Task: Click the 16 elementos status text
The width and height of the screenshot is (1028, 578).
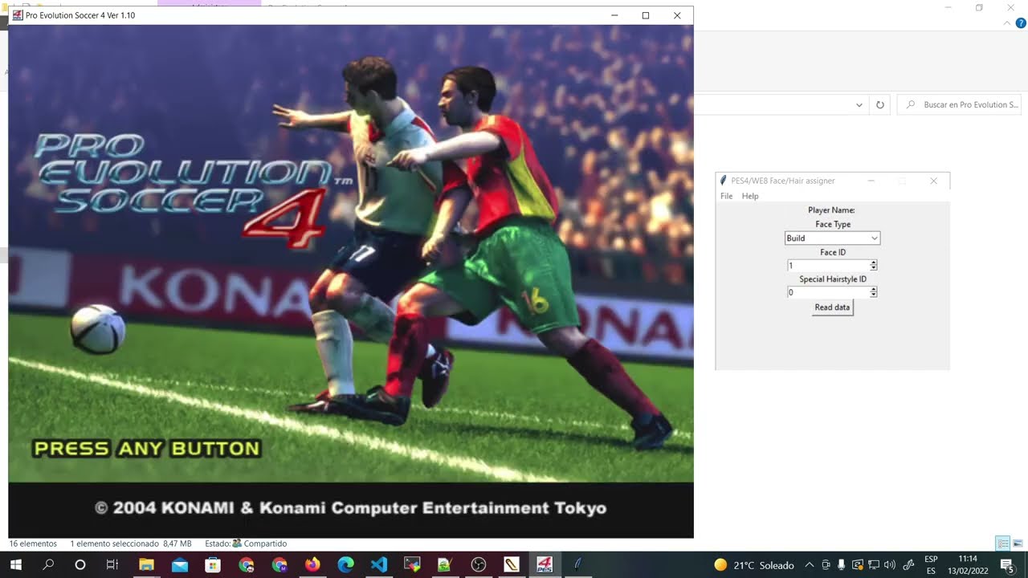Action: click(33, 543)
